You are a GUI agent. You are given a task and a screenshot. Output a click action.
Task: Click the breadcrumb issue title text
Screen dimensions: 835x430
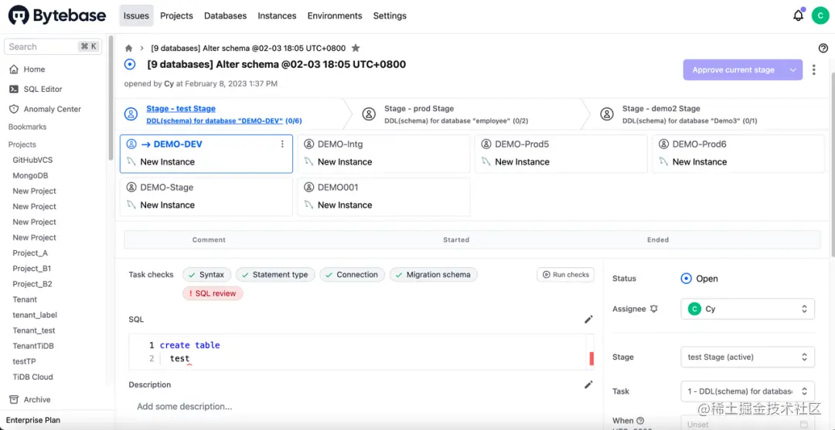point(248,49)
